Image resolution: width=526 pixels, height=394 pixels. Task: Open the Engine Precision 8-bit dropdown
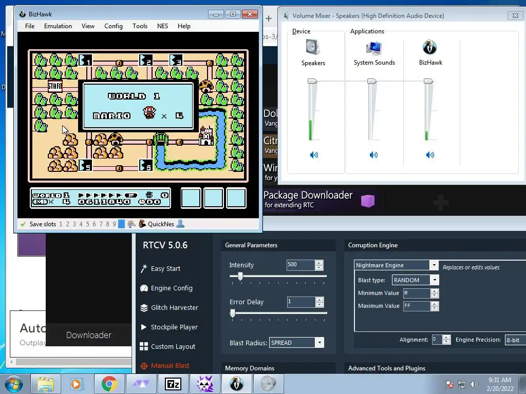tap(515, 340)
